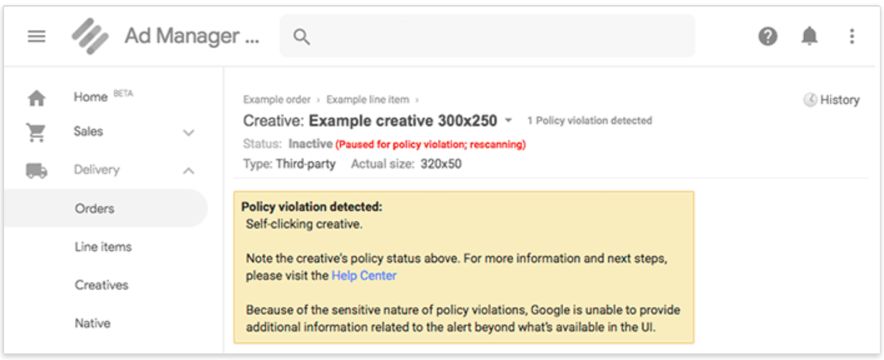Screen dimensions: 884x360
Task: Expand the Sales section chevron
Action: coord(189,133)
